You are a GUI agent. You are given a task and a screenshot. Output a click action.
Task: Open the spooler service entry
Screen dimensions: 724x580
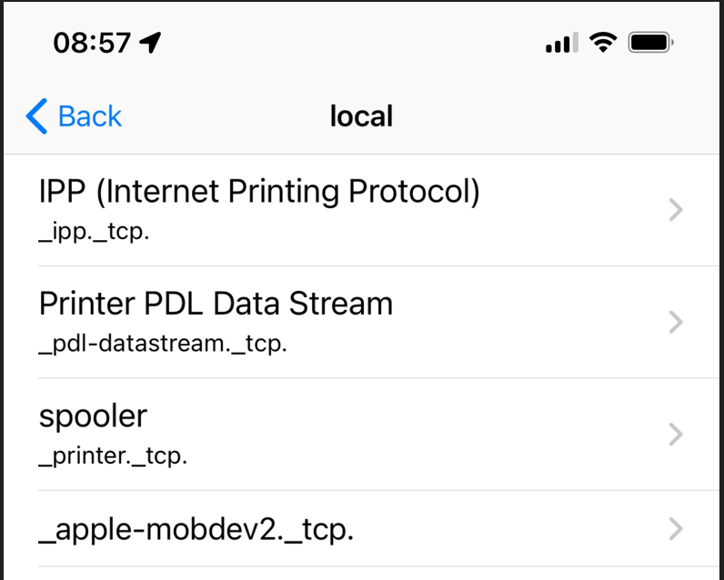point(93,415)
